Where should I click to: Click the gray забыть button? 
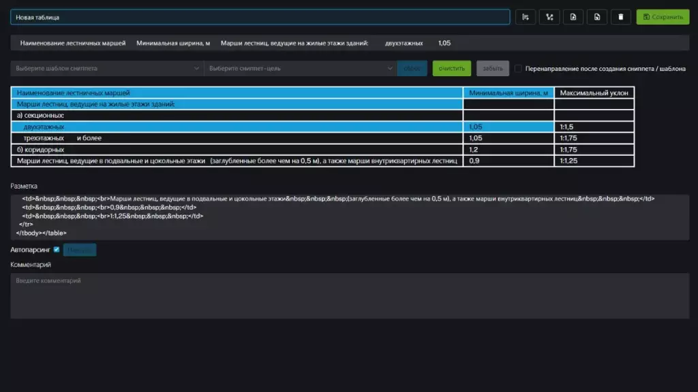(492, 69)
